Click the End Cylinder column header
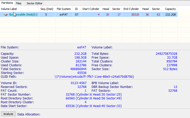The width and height of the screenshot is (190, 118). [x=131, y=9]
